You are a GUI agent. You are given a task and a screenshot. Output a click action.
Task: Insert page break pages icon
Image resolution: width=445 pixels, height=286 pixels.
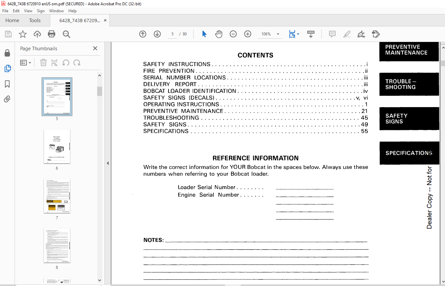click(55, 63)
